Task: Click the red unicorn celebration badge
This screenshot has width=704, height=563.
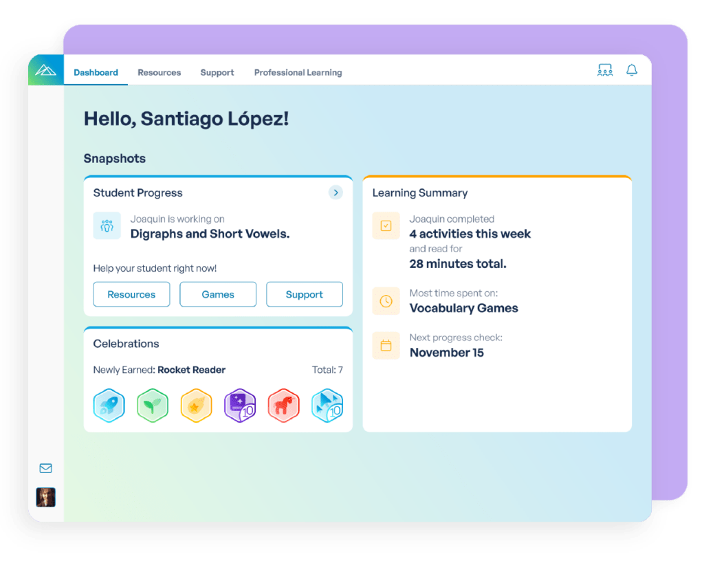Action: (x=283, y=405)
